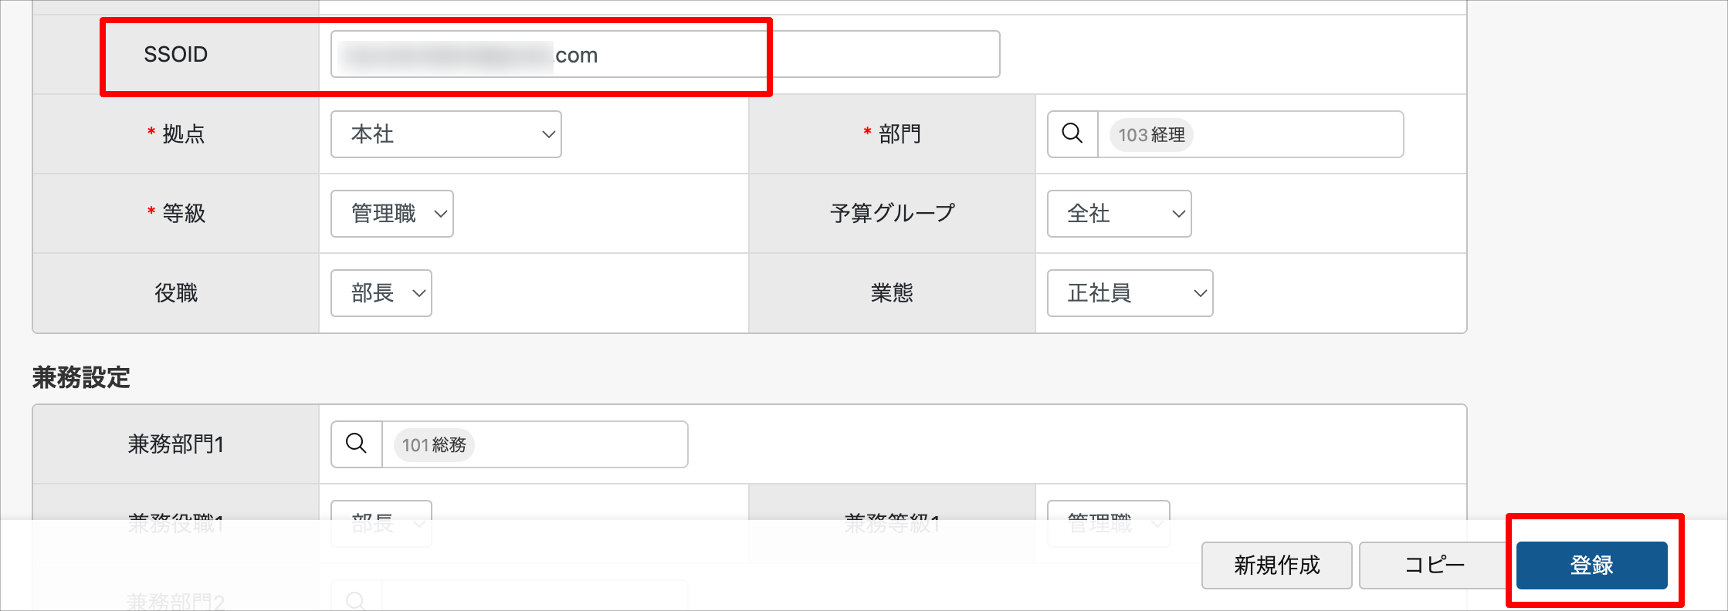1728x611 pixels.
Task: Expand the 等級 dropdown showing 管理職
Action: pos(391,214)
